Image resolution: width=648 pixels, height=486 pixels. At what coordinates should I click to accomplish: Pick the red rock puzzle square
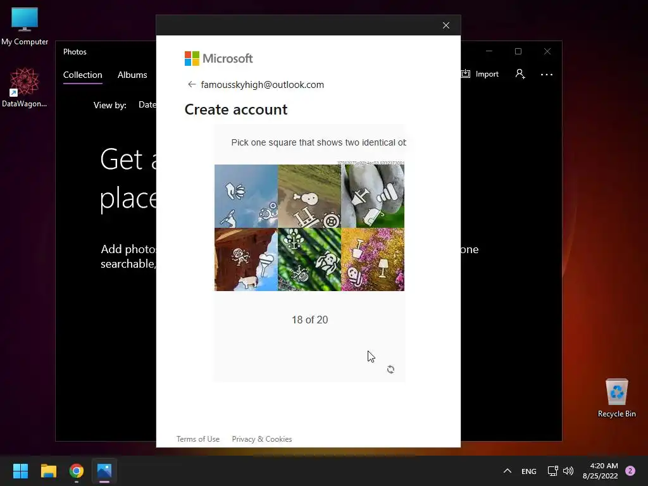(x=246, y=259)
